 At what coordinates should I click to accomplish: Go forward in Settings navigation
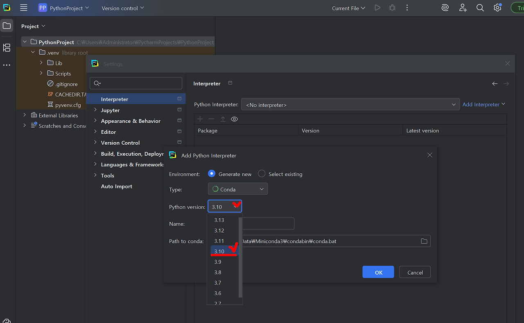(506, 83)
